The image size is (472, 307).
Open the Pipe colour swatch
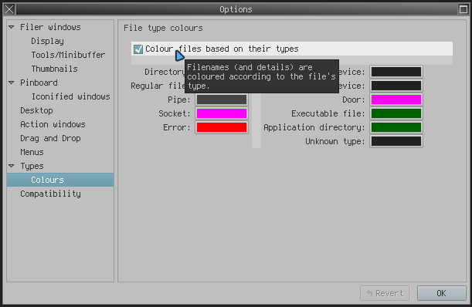tap(222, 100)
